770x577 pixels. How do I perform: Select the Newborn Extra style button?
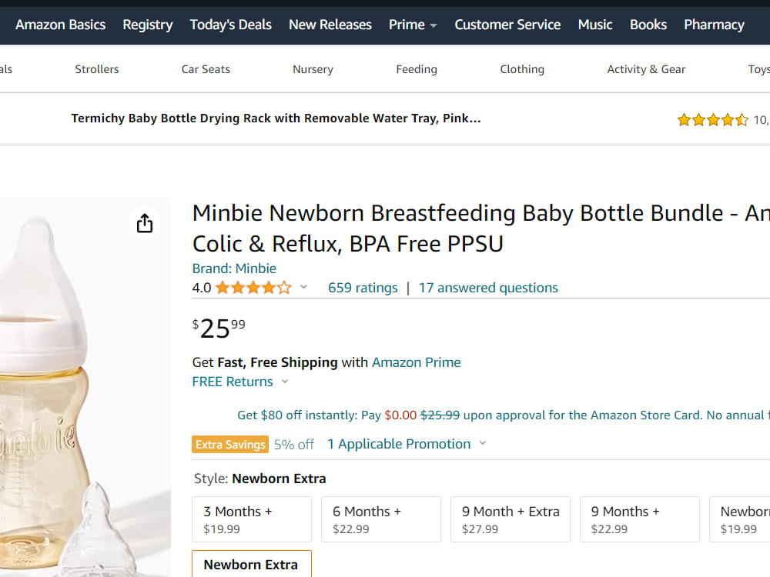(252, 564)
